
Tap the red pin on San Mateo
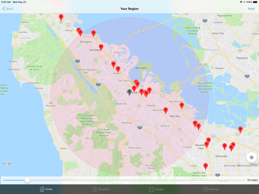(x=101, y=47)
